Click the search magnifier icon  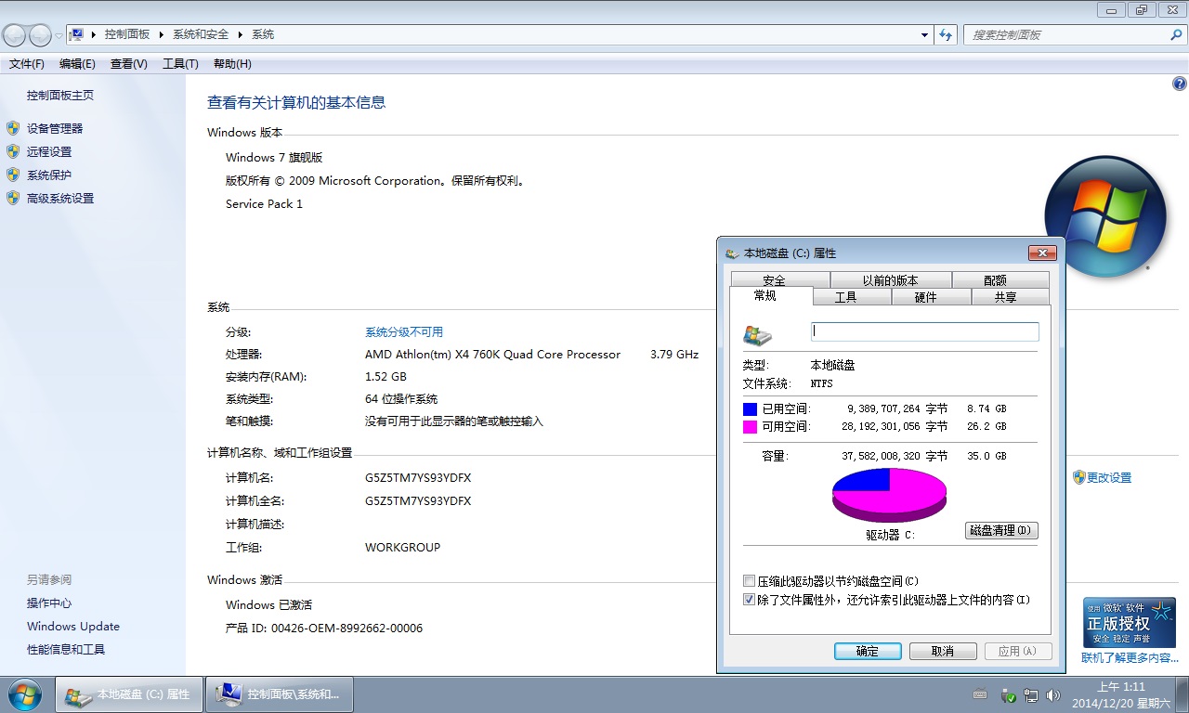(x=1176, y=35)
